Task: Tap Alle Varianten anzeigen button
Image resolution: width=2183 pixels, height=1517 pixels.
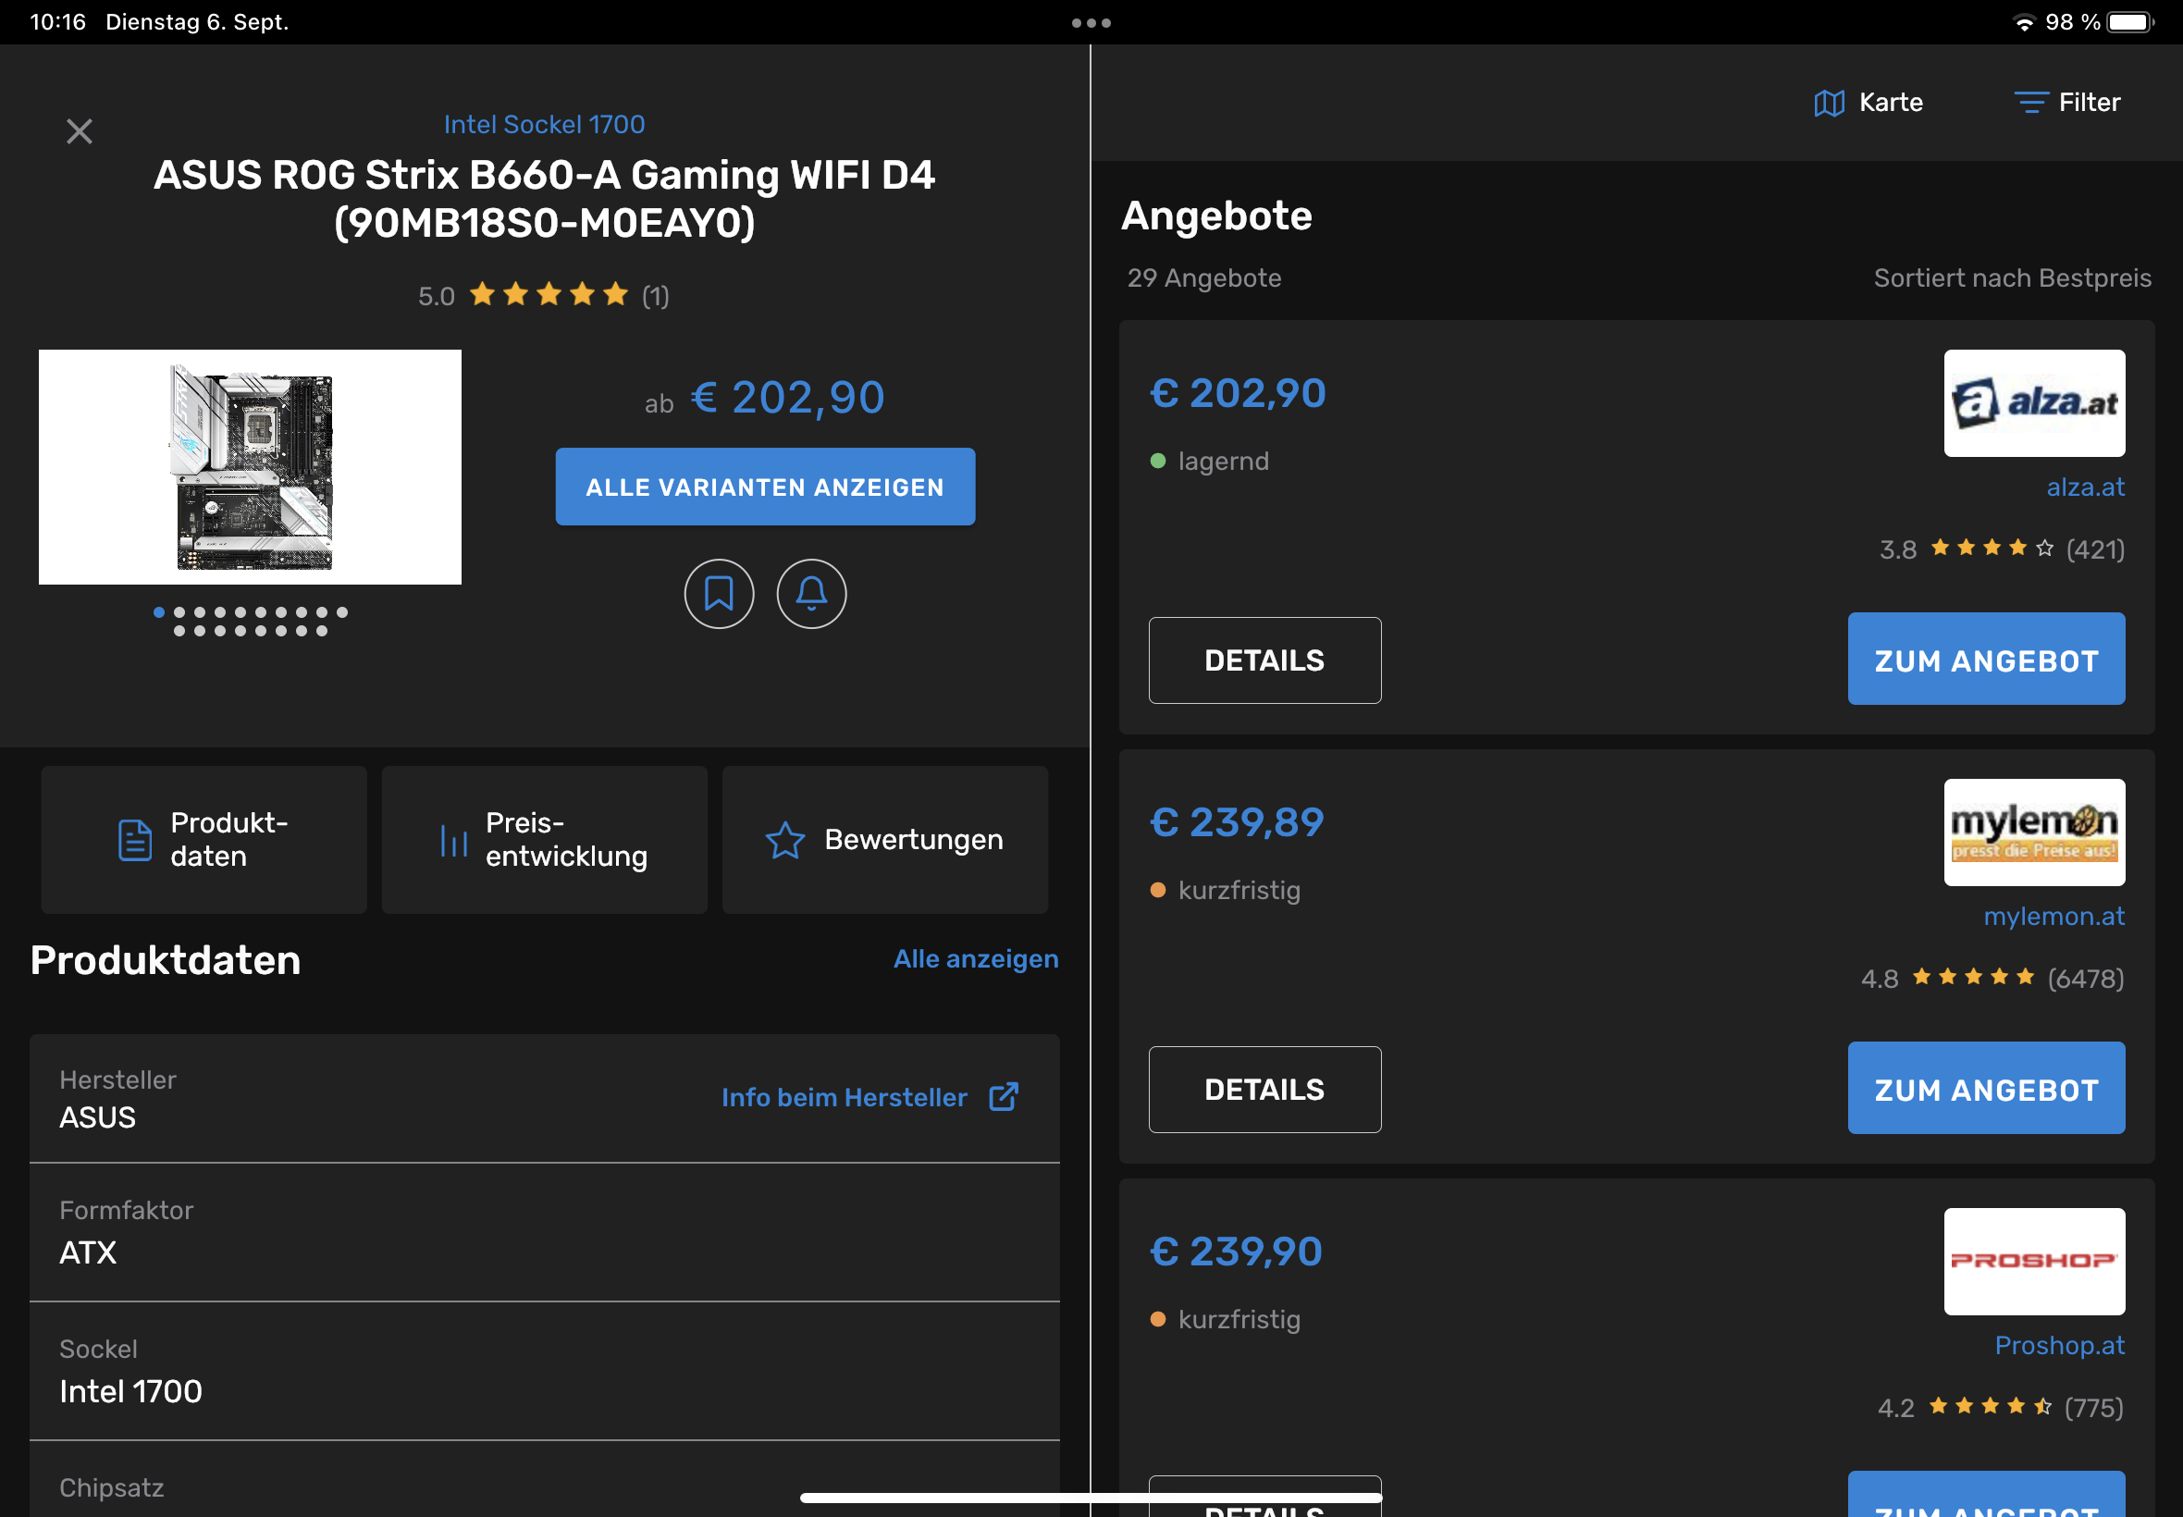Action: 766,487
